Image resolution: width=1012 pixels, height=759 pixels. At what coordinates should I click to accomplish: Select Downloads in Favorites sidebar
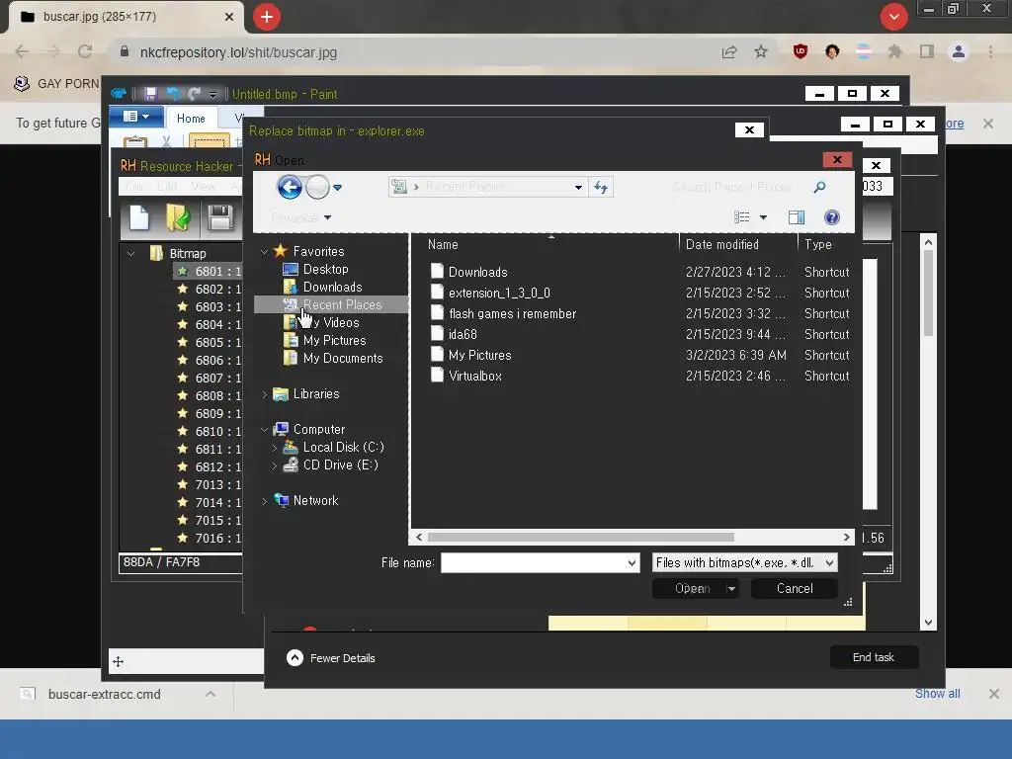332,287
